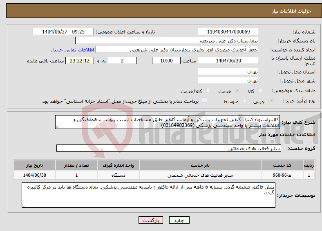Click the اطلاعات خدمات مورد نیاز heading
Screen dimensions: 322x231
287,135
